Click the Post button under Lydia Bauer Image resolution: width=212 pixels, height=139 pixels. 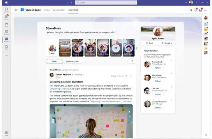tap(149, 43)
